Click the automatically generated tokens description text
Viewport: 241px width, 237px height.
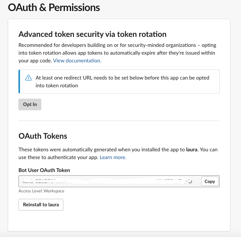(97, 150)
